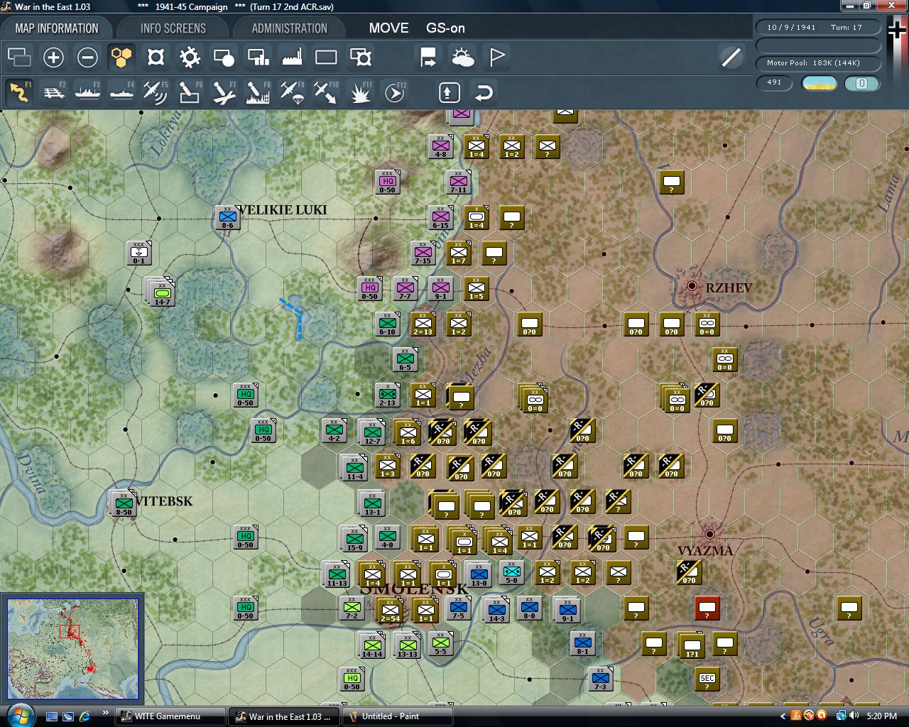Switch to the Info Screens tab

[173, 28]
